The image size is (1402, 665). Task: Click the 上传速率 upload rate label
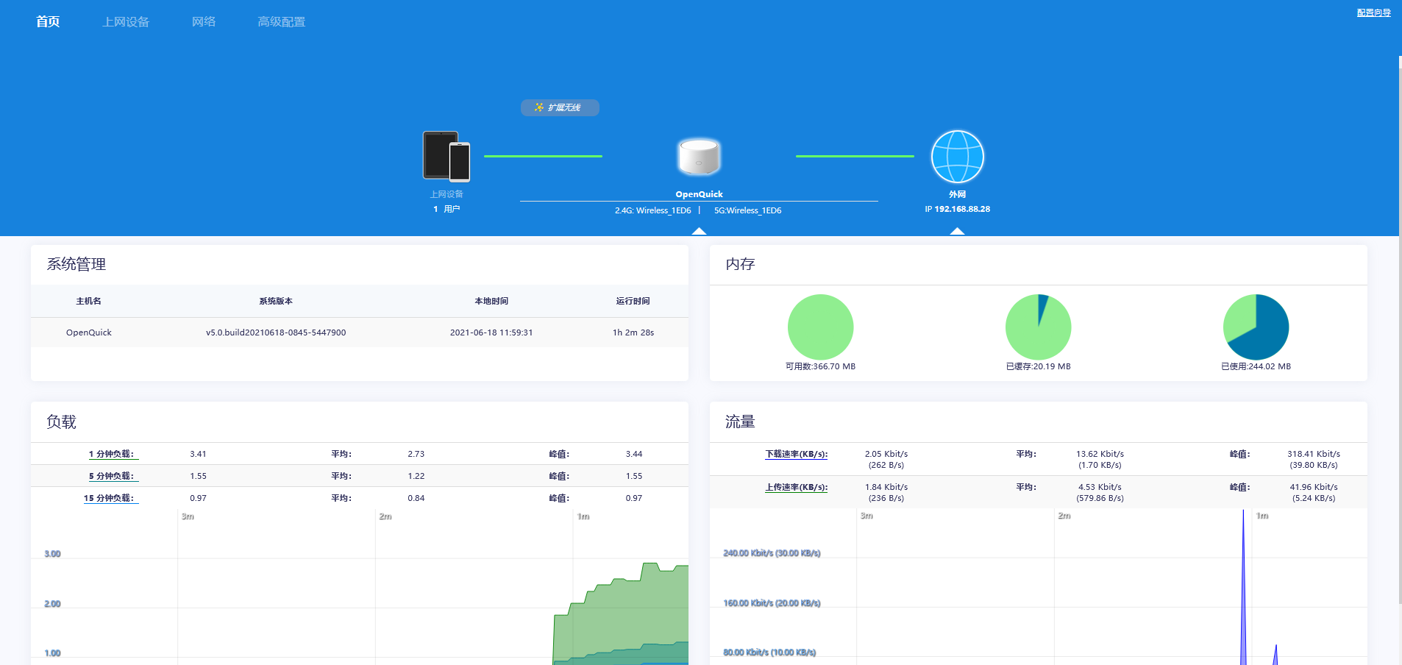pyautogui.click(x=796, y=488)
